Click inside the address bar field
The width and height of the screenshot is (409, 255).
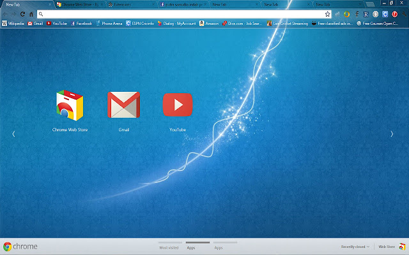[184, 14]
